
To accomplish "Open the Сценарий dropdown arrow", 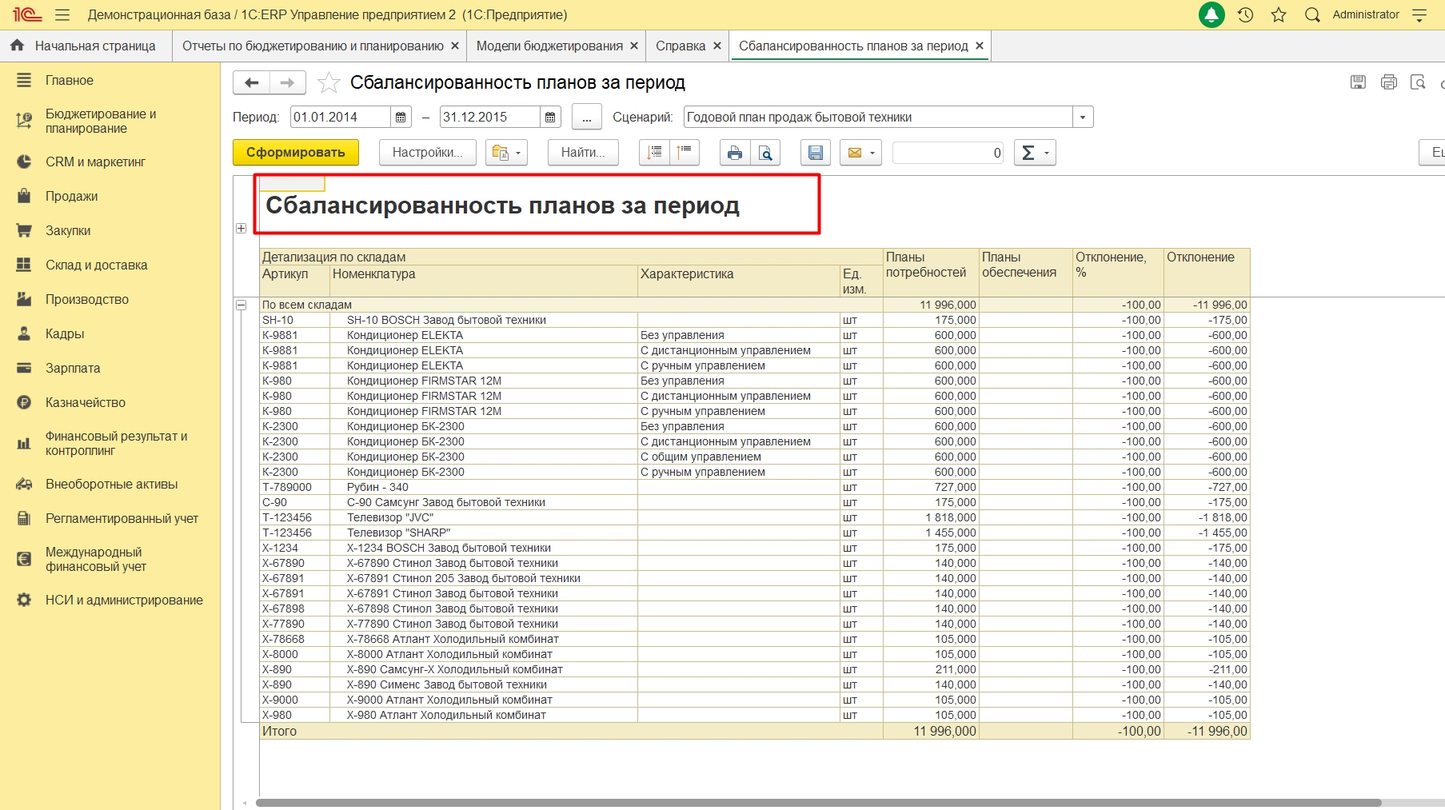I will 1083,118.
